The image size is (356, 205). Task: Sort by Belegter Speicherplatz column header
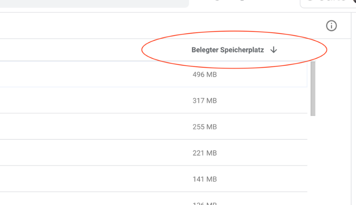pyautogui.click(x=234, y=50)
